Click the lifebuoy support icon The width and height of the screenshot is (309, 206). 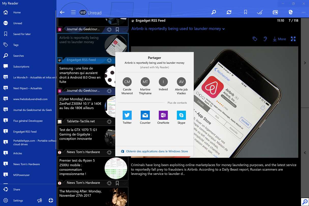51,200
